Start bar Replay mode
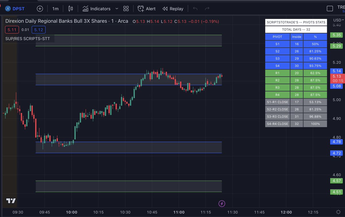 point(173,9)
